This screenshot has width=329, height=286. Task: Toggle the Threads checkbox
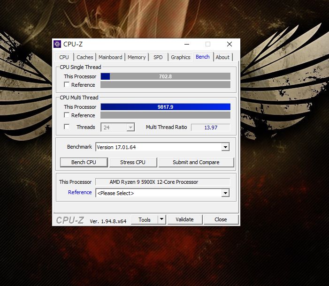point(67,127)
